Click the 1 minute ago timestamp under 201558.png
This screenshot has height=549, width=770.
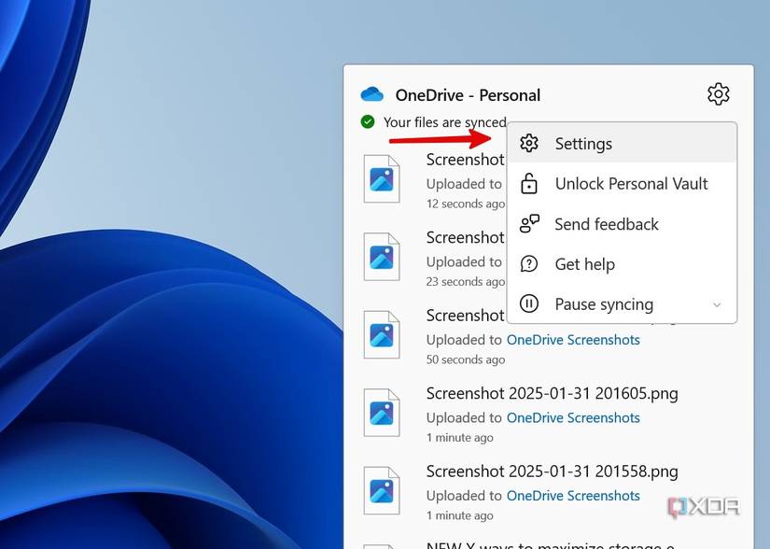(459, 515)
